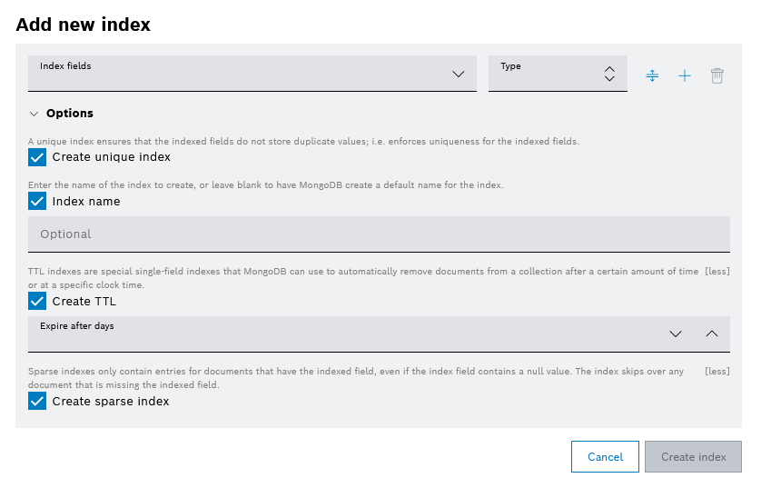Toggle the Index name checkbox
The image size is (771, 488).
(37, 201)
